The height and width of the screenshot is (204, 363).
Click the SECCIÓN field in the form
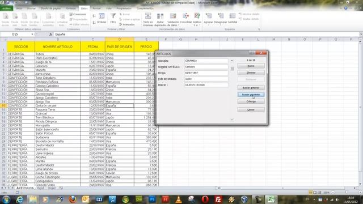point(206,61)
